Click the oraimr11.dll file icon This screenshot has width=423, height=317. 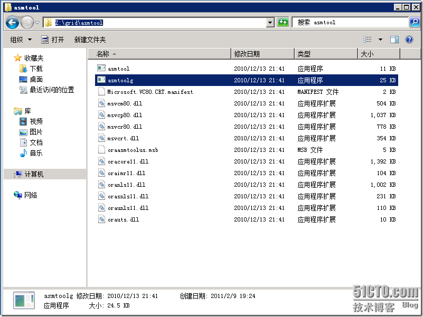pos(101,172)
